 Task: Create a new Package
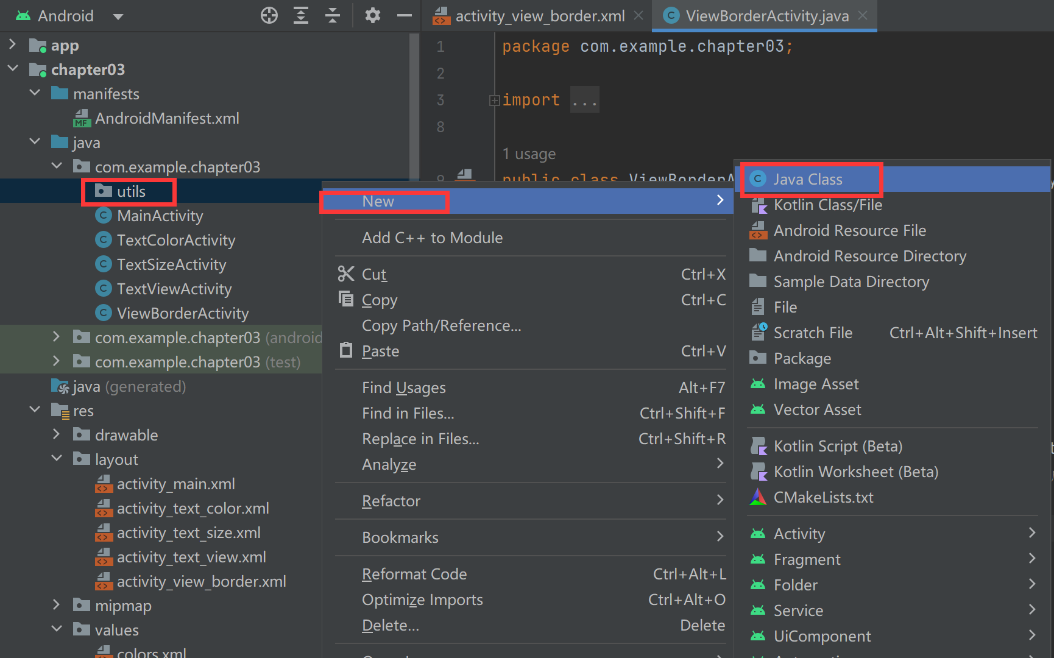pyautogui.click(x=893, y=358)
